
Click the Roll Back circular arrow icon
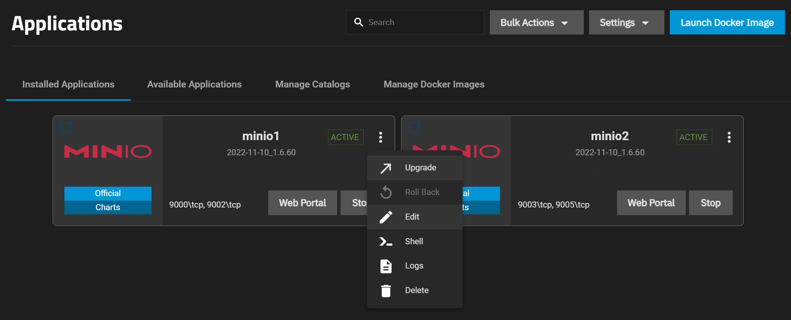386,192
